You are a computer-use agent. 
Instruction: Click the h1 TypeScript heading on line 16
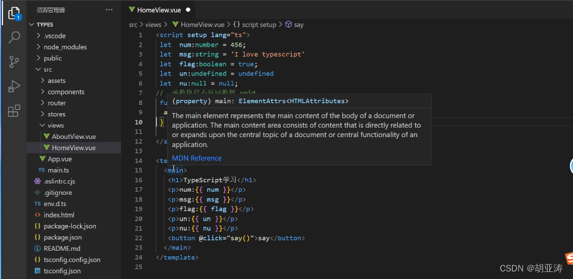(x=212, y=180)
